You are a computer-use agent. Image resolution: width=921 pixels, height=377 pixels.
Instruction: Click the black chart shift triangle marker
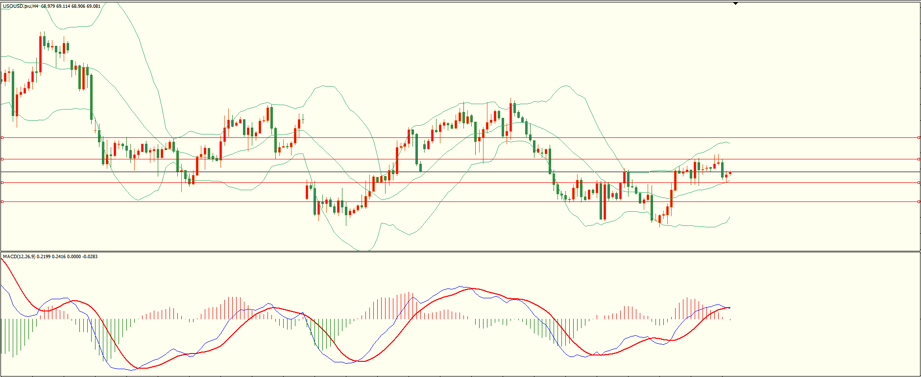[735, 3]
